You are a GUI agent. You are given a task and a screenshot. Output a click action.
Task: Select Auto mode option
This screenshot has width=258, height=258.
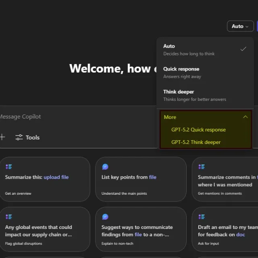click(205, 50)
